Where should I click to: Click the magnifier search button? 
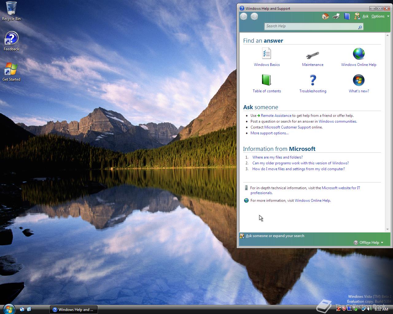(x=360, y=27)
